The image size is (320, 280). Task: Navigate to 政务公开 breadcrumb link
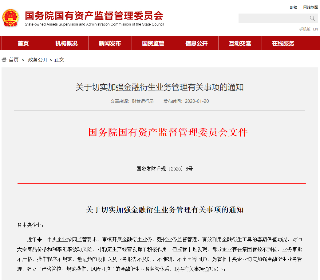[38, 60]
